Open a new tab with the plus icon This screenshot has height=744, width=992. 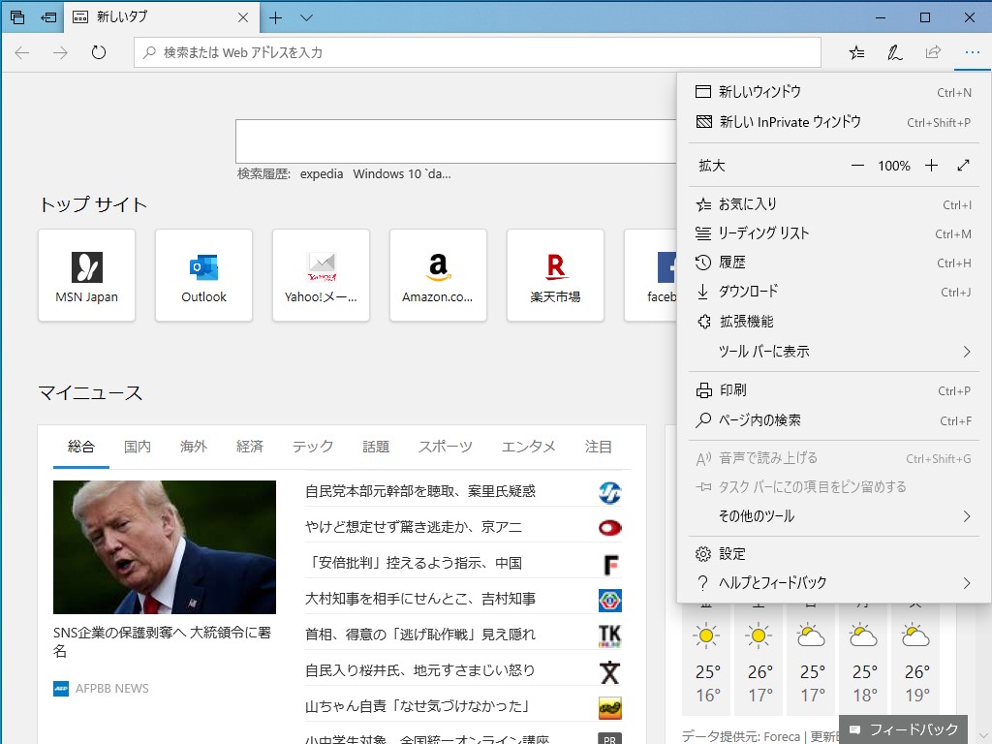click(x=277, y=17)
